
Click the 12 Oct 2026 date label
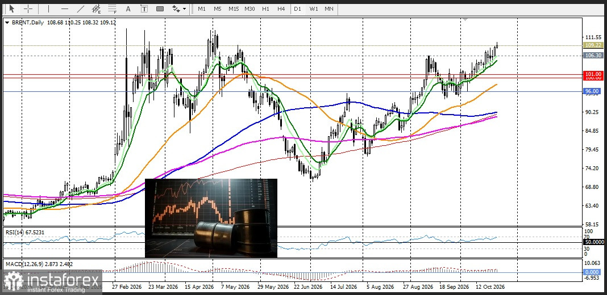(x=490, y=287)
